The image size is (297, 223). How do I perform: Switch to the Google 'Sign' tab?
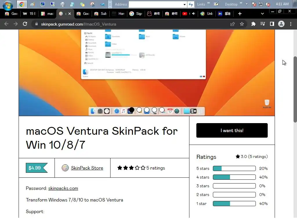136,14
